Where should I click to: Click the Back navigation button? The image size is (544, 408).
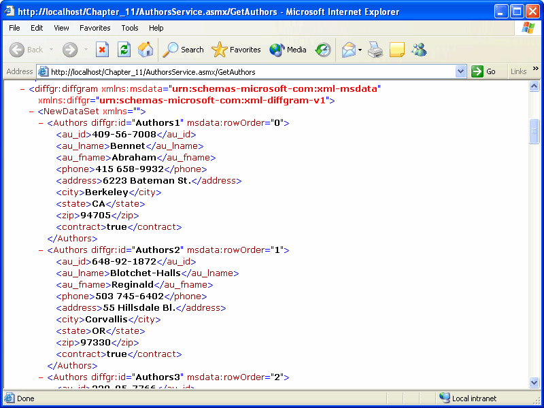[x=26, y=50]
